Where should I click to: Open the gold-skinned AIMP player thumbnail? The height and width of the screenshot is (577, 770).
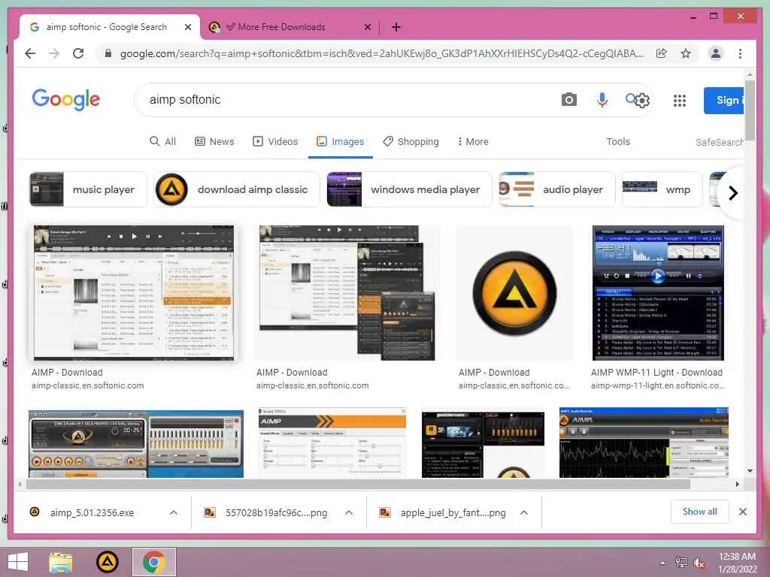click(x=136, y=444)
